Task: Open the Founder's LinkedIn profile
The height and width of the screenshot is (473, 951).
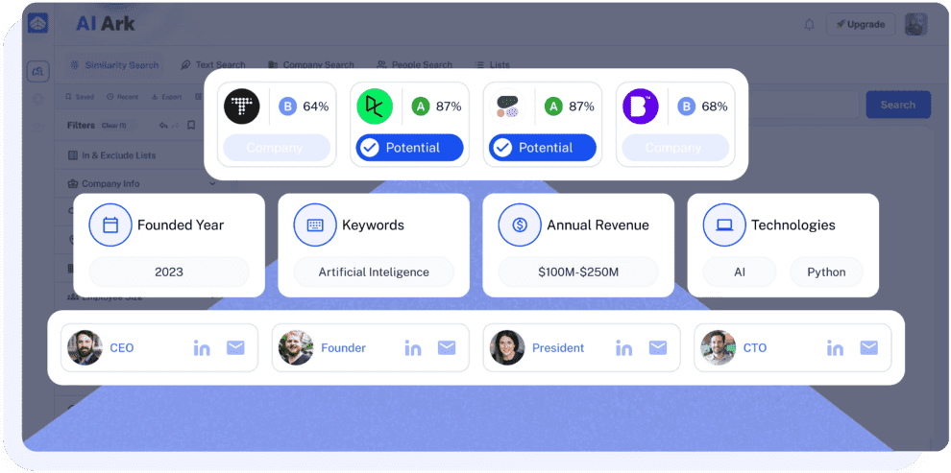Action: 412,347
